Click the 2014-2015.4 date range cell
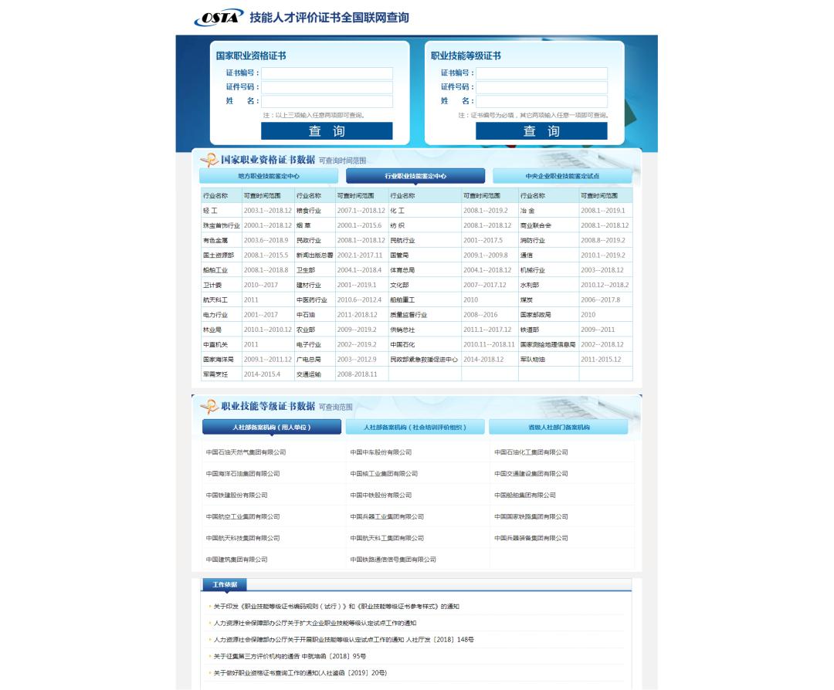The image size is (834, 690). click(x=268, y=374)
